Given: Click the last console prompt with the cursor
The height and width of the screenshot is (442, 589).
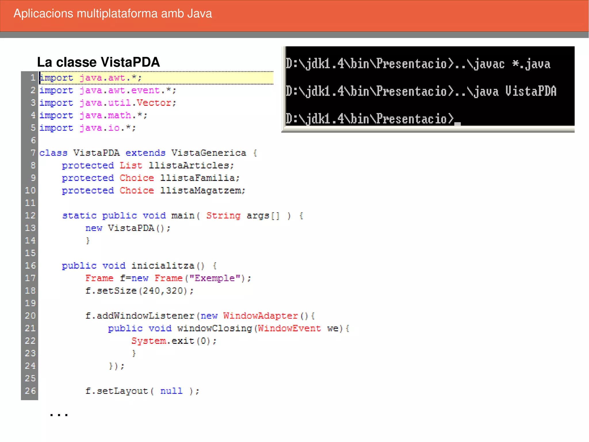Looking at the screenshot, I should point(373,119).
